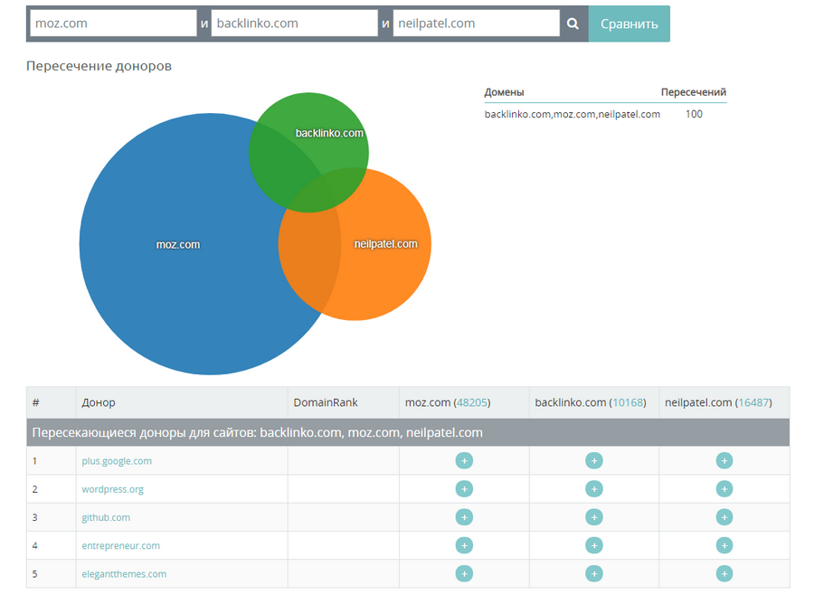Viewport: 814px width, 595px height.
Task: Focus the neilpatel.com domain input field
Action: [x=476, y=24]
